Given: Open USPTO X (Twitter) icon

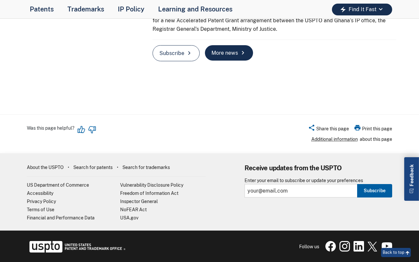Looking at the screenshot, I should pos(373,246).
